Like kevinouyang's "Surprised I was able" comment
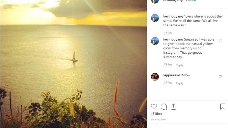228x128 pixels. (x=220, y=41)
